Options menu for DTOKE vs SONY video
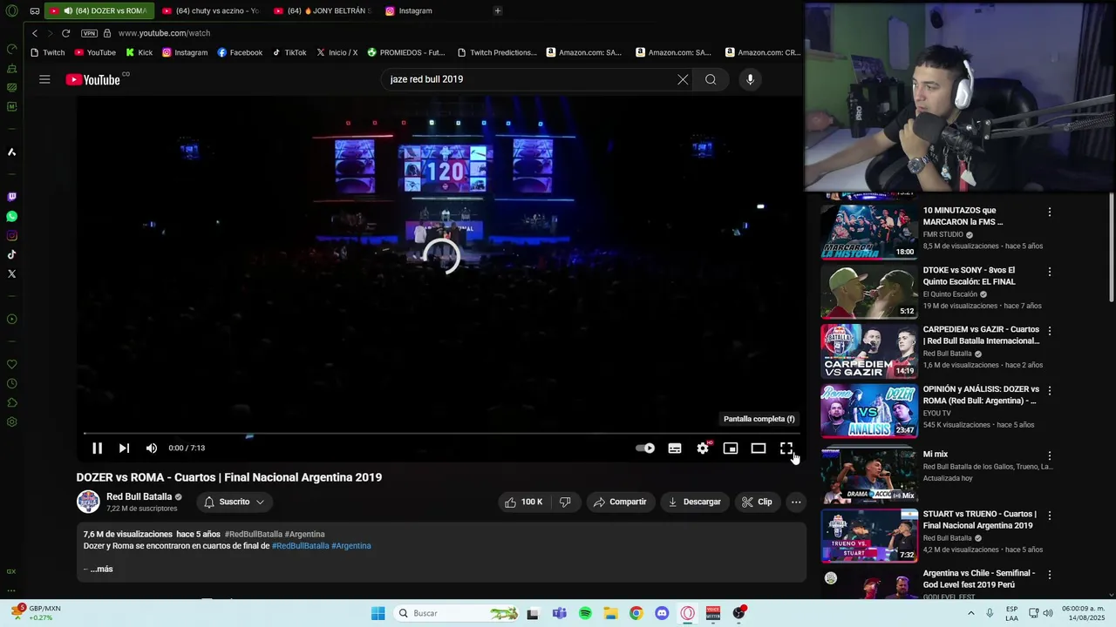This screenshot has width=1116, height=627. (1050, 272)
